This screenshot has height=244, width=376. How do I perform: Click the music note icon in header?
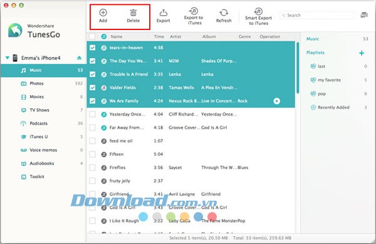click(x=104, y=37)
